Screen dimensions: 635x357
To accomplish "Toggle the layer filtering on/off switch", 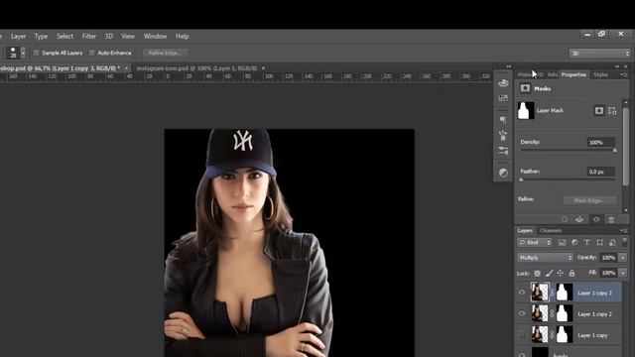I will click(x=625, y=242).
